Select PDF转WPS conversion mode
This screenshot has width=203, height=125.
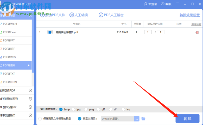pos(16,57)
